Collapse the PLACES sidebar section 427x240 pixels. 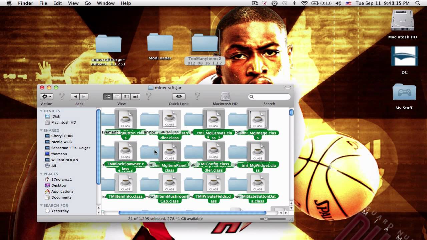pyautogui.click(x=41, y=174)
